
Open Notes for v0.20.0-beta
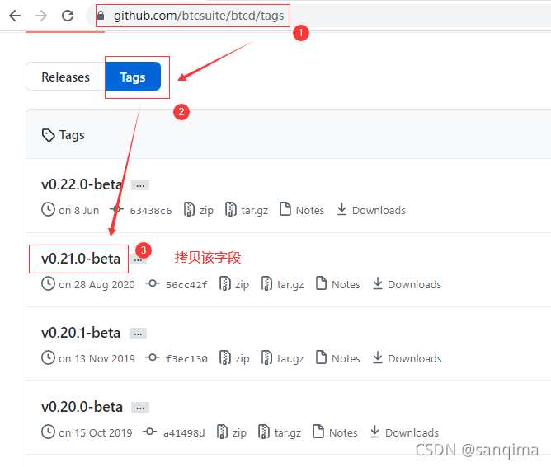tap(335, 432)
